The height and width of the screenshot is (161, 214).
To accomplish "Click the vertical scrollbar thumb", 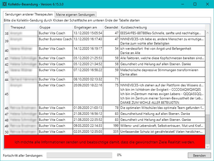I will coord(207,129).
